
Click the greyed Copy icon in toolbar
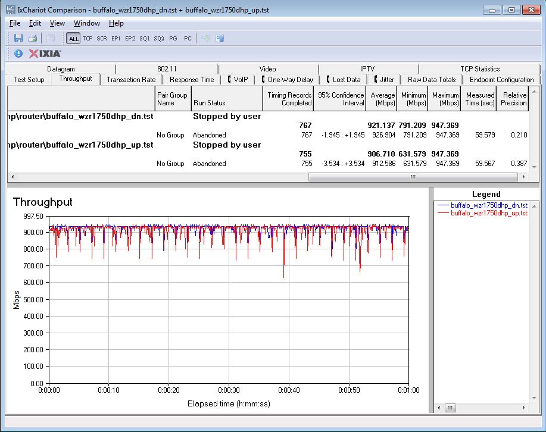(x=51, y=38)
